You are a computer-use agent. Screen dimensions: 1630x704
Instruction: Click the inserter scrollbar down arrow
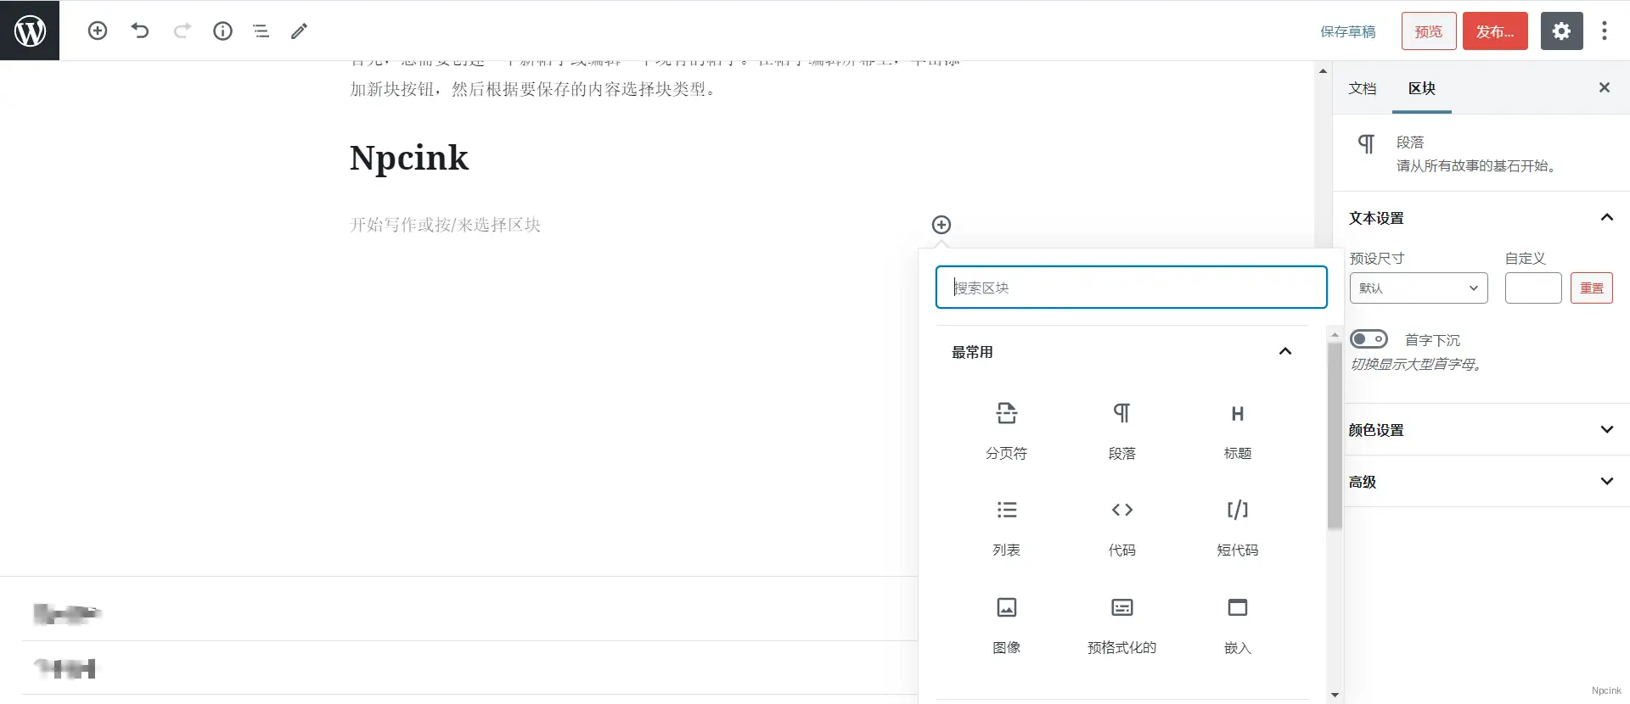point(1335,695)
